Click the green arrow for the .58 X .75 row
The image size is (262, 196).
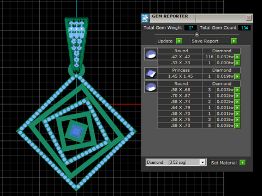[x=237, y=120]
